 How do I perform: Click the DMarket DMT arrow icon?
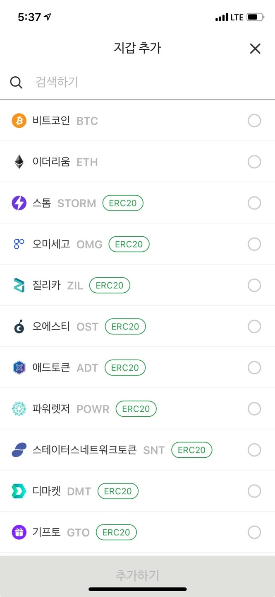(19, 491)
